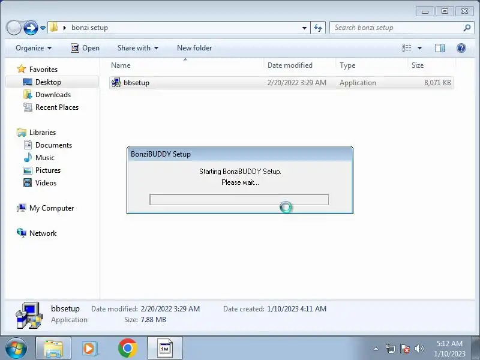Click the Open toolbar button
The height and width of the screenshot is (360, 480).
point(85,48)
